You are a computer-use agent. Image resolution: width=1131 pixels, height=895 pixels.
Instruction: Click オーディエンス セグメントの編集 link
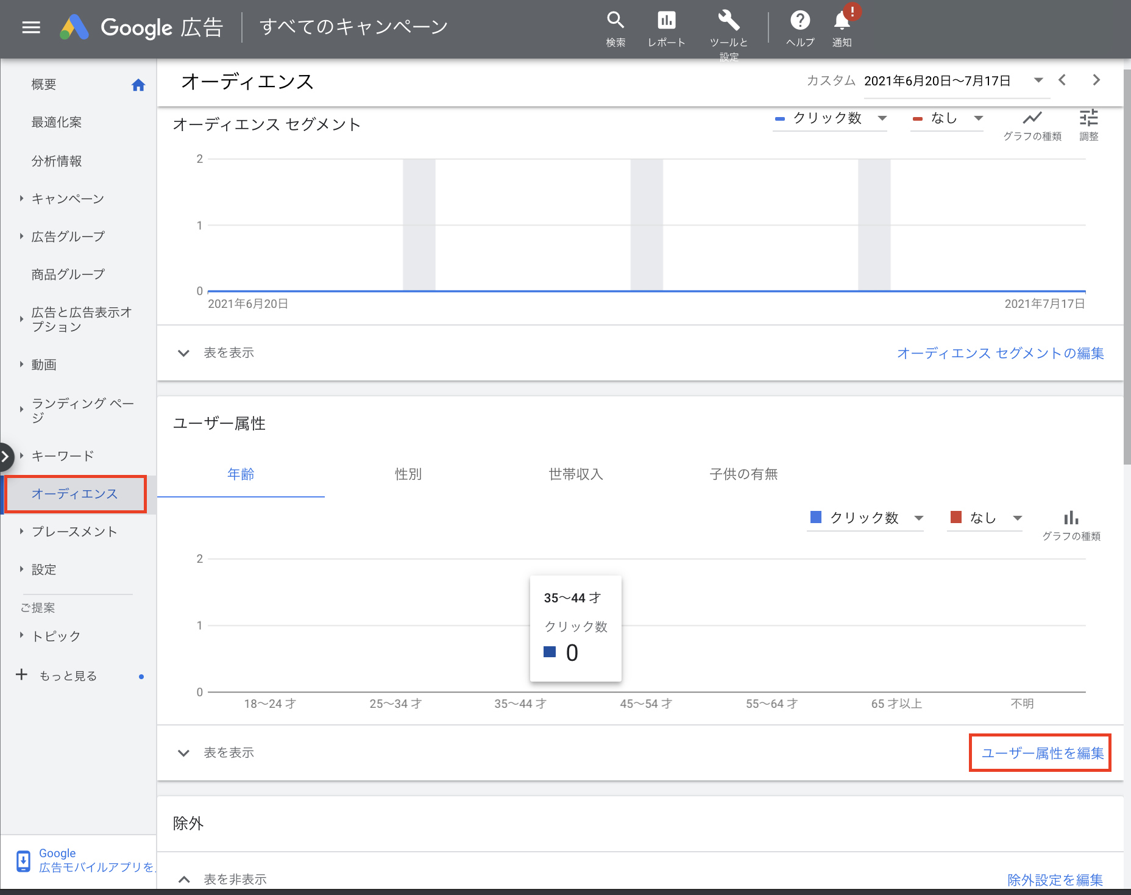(999, 353)
